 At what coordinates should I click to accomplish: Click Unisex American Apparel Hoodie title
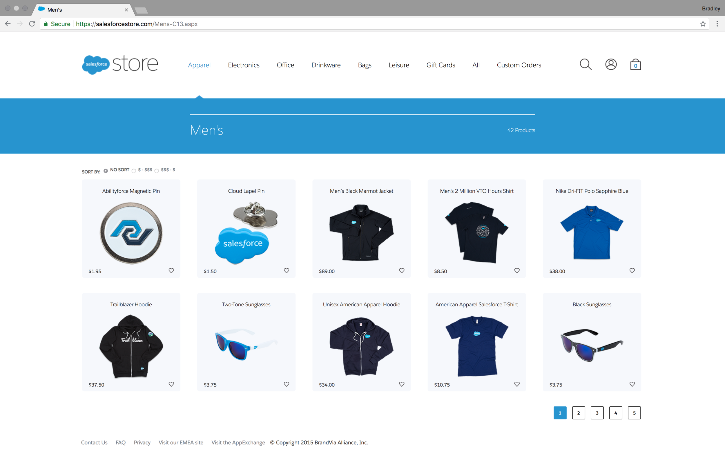click(x=361, y=304)
